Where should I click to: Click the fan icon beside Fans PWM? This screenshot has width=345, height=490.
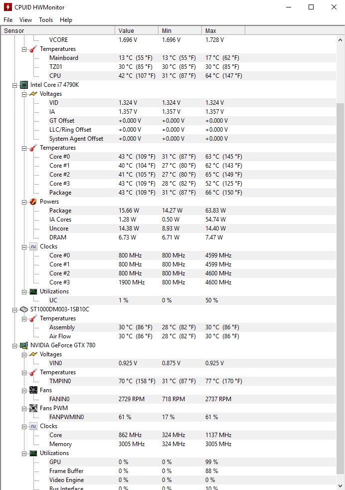(33, 408)
